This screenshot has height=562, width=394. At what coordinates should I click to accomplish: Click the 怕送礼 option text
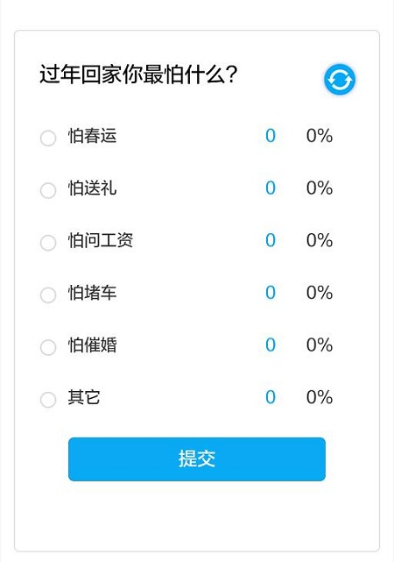[92, 189]
